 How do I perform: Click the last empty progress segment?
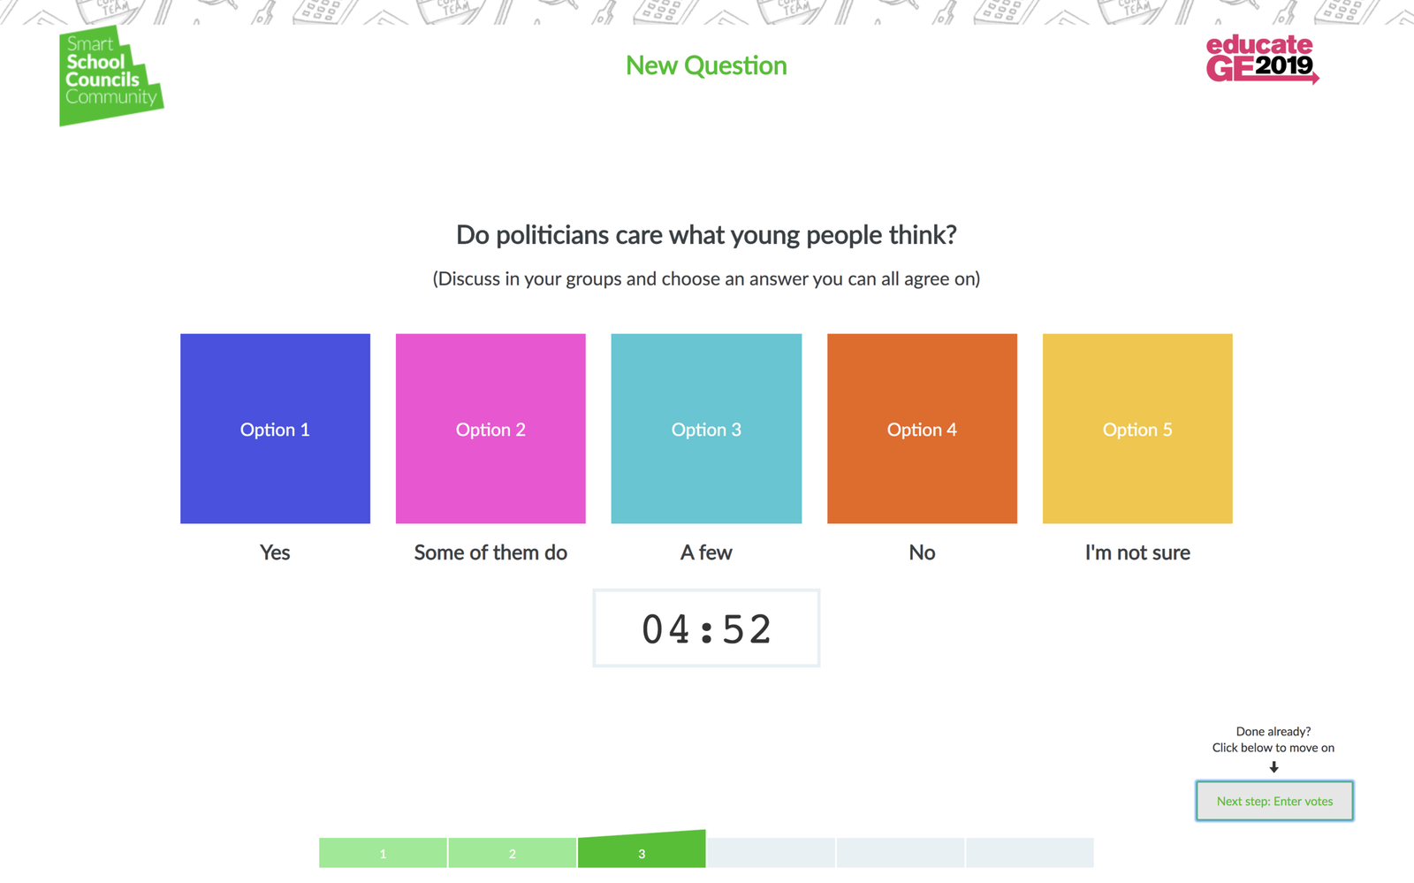[x=1030, y=853]
